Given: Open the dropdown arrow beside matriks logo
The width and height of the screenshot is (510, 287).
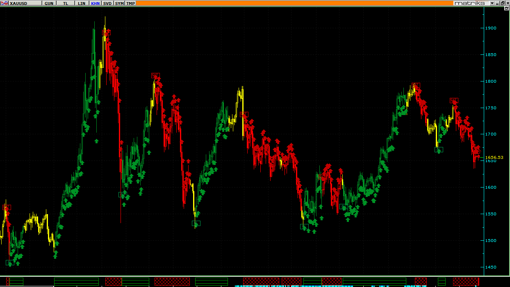Looking at the screenshot, I should tap(492, 3).
